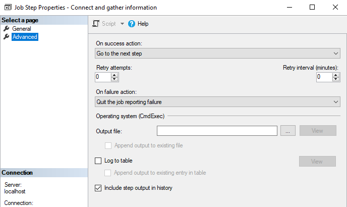Click the 'Operating system (CmdExec)' label

130,116
